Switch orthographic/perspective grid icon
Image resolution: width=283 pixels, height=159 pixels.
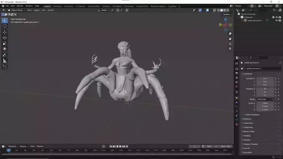coord(230,49)
